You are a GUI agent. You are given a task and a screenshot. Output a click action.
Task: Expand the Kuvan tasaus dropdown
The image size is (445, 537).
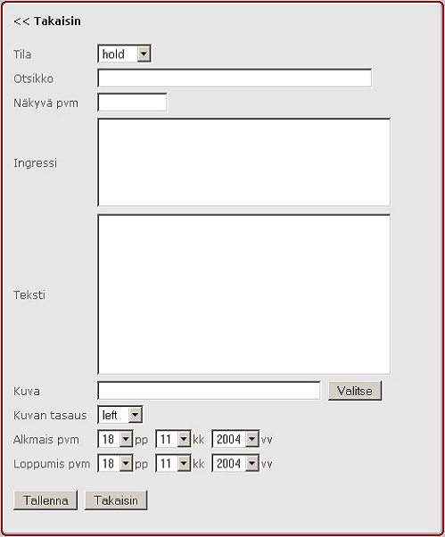click(x=120, y=415)
